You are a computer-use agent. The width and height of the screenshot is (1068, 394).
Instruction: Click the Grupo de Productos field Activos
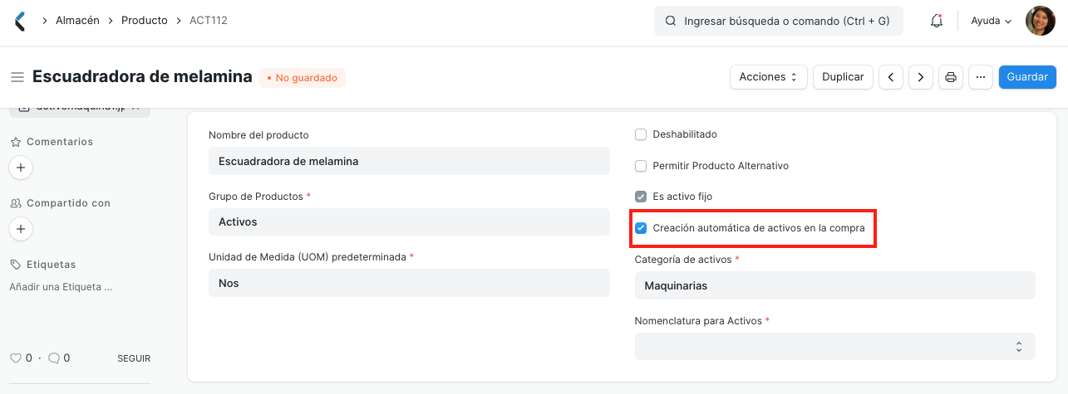click(409, 222)
